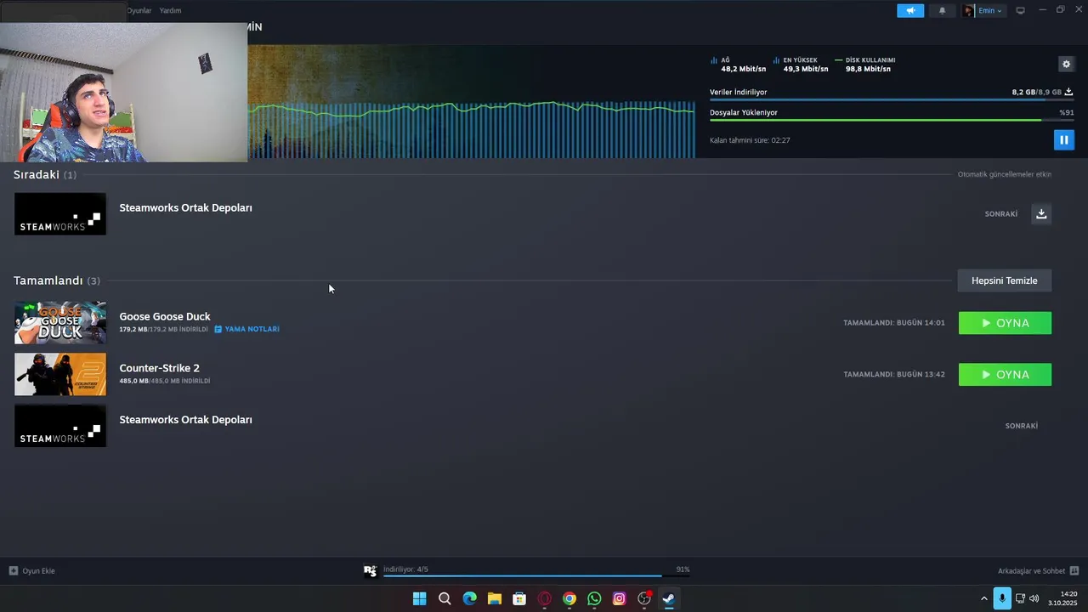This screenshot has height=612, width=1088.
Task: Toggle microphone tray icon
Action: tap(1003, 598)
